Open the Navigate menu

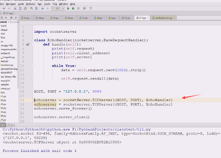click(x=11, y=4)
